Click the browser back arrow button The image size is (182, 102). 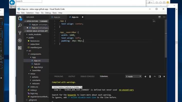12,3
